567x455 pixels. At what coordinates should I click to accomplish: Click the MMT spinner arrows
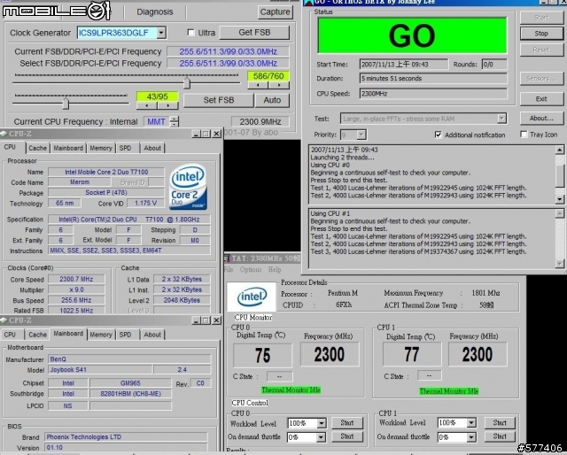[175, 121]
